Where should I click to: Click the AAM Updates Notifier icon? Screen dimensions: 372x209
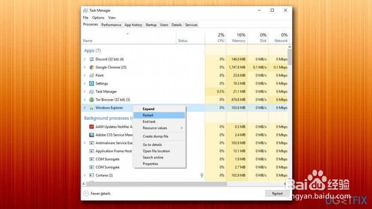[x=91, y=127]
